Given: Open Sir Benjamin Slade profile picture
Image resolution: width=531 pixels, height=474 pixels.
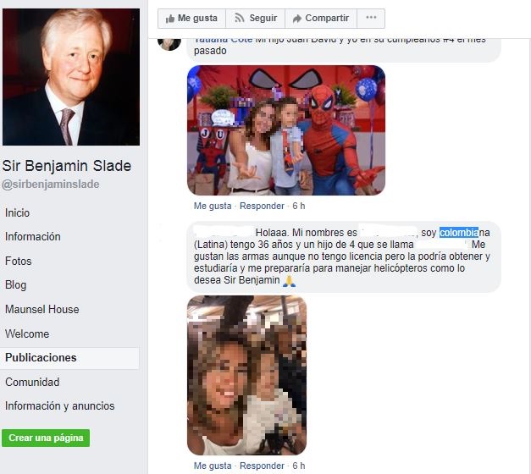Looking at the screenshot, I should point(71,77).
